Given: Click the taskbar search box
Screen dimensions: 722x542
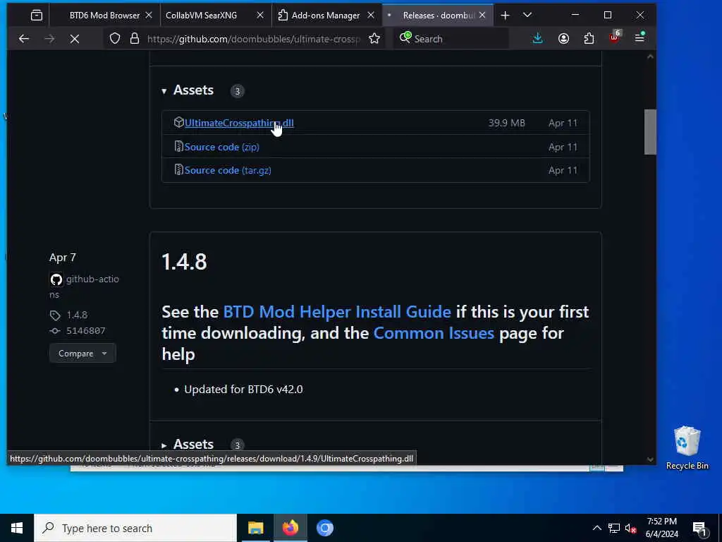Looking at the screenshot, I should 135,528.
